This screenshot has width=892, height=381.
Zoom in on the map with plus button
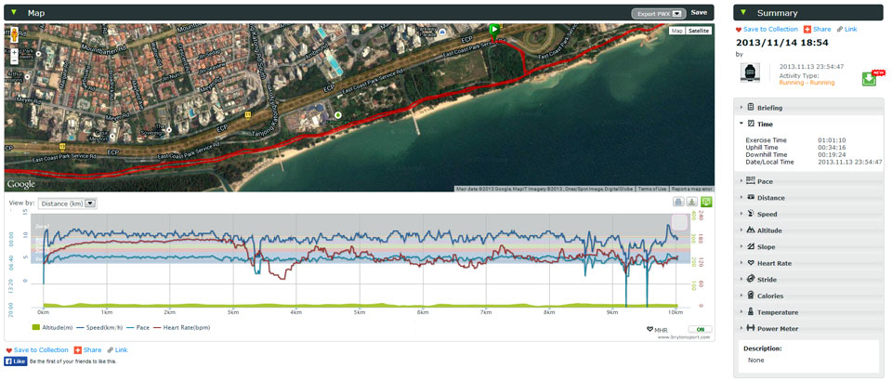click(x=13, y=54)
